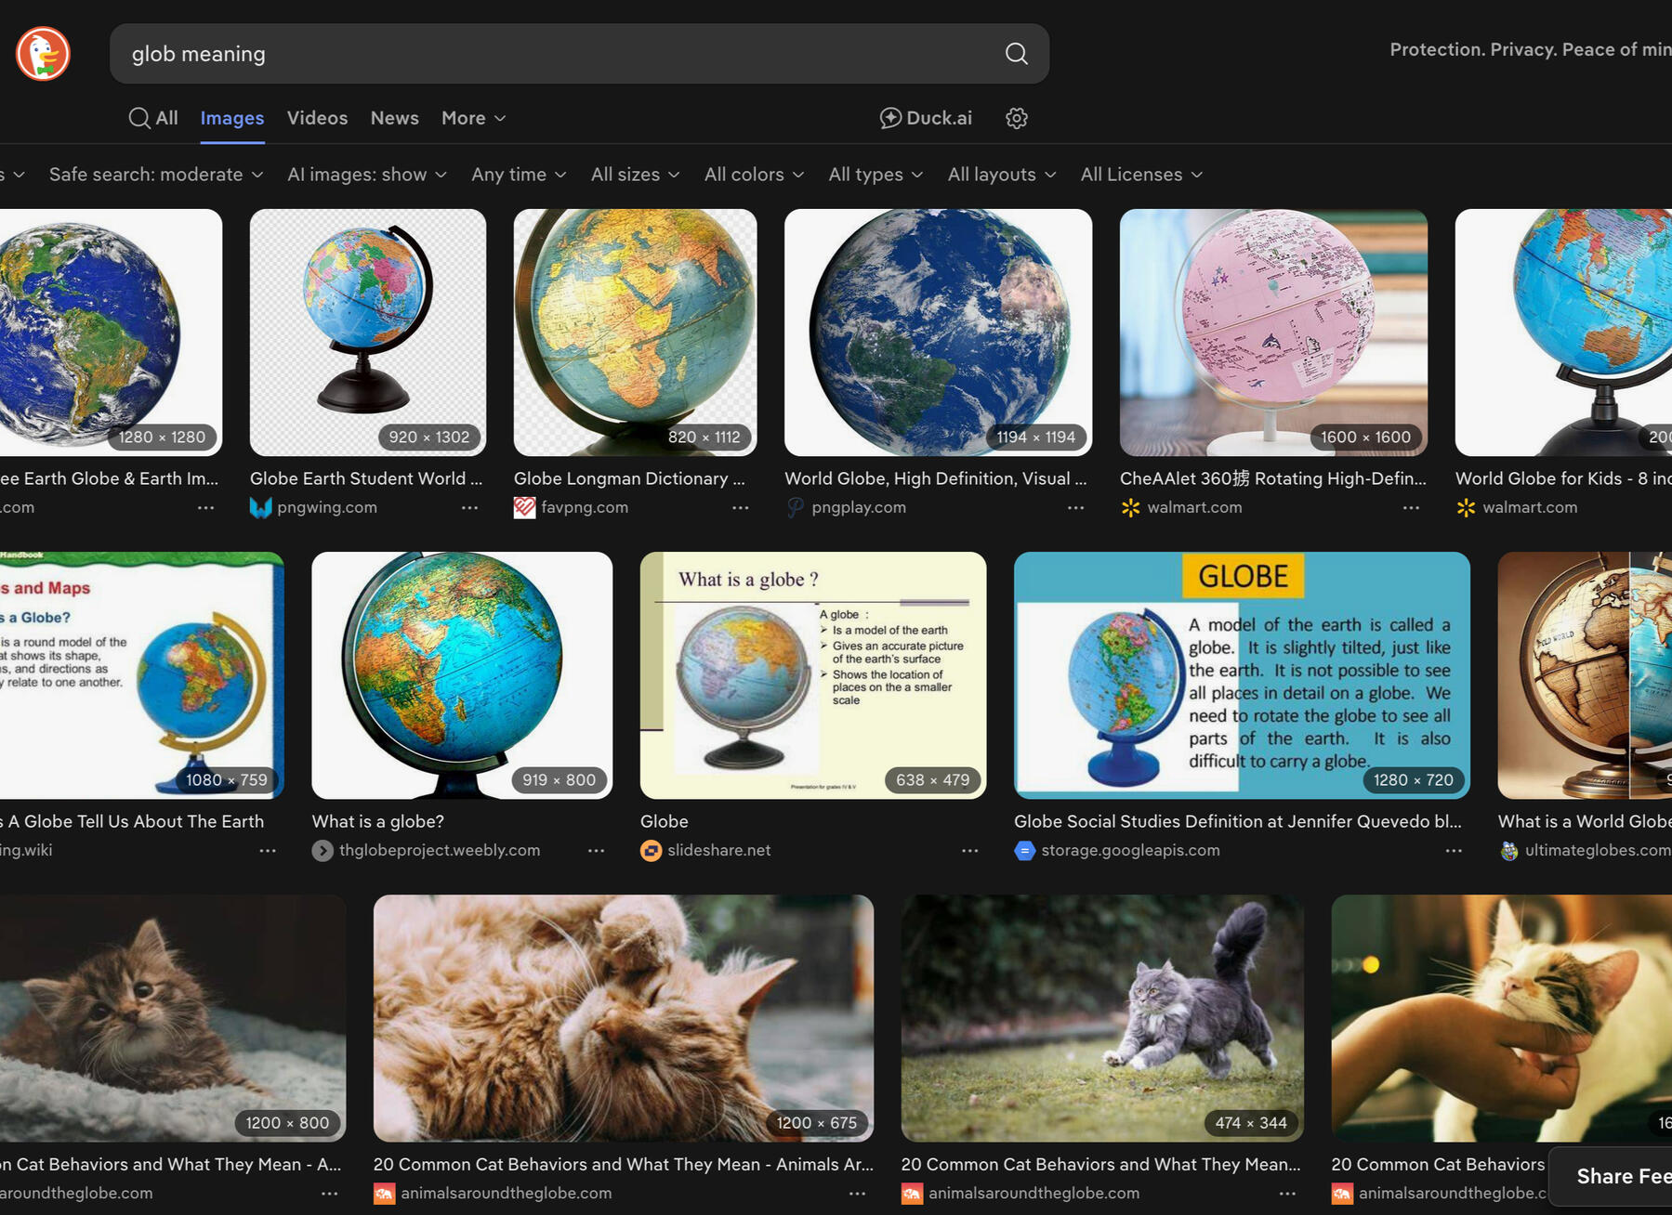
Task: Open the All layouts filter dropdown
Action: tap(1002, 175)
